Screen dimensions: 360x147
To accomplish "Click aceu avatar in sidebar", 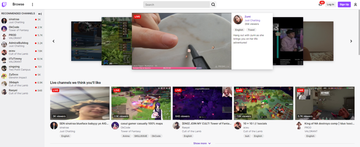I will 4,52.
